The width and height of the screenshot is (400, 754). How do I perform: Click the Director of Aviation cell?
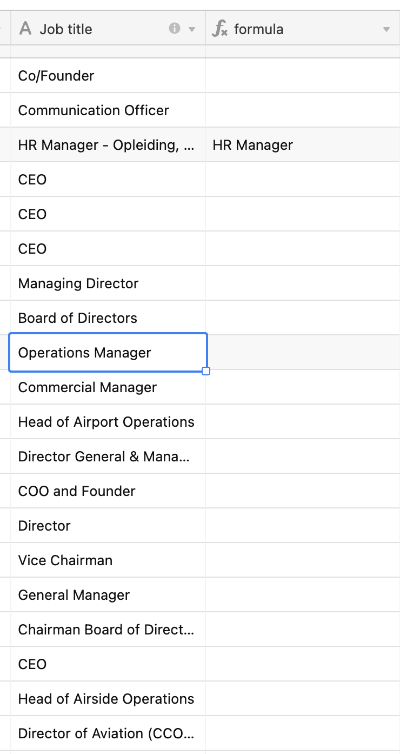pyautogui.click(x=108, y=733)
